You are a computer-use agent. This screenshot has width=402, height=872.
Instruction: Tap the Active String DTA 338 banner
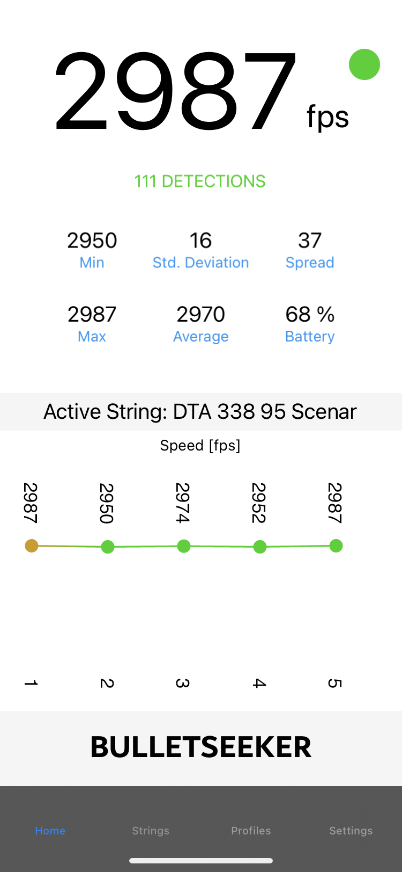[x=201, y=412]
